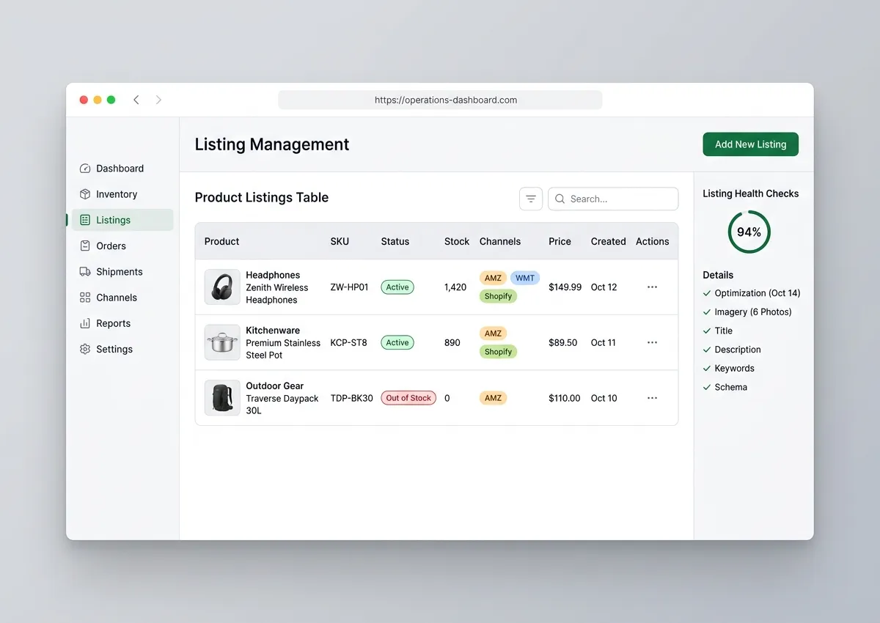
Task: Open actions menu for Headphones row
Action: (653, 287)
